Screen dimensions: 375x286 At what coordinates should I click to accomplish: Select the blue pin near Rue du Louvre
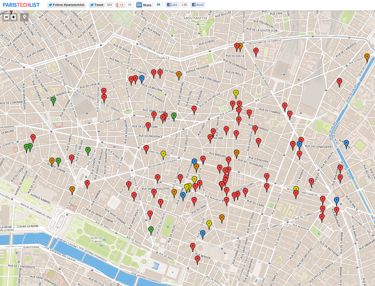pos(203,235)
